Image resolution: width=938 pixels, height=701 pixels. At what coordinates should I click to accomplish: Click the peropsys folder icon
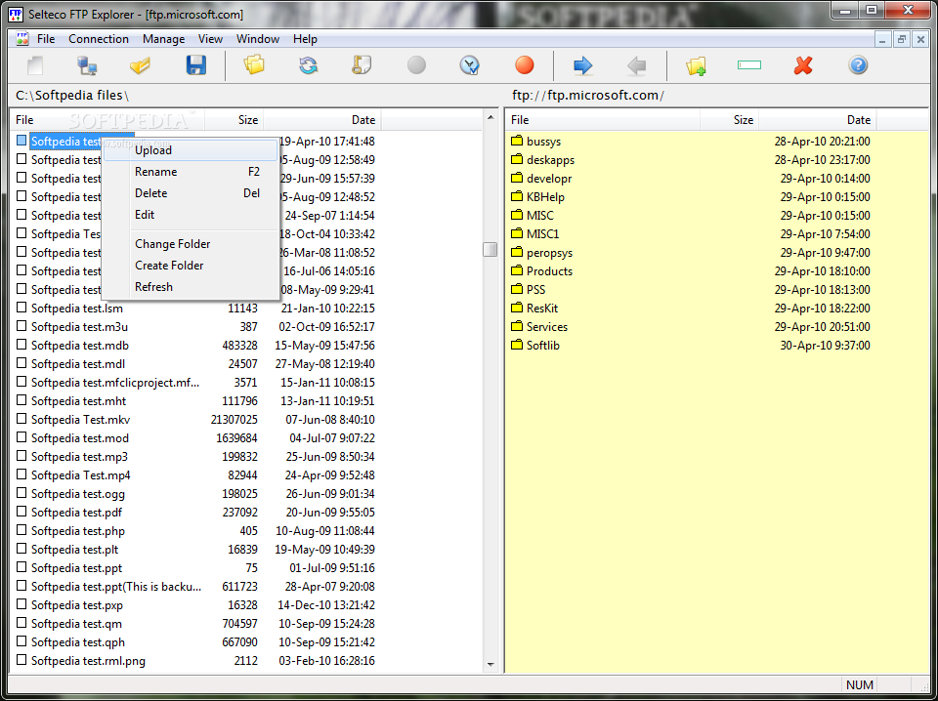point(518,252)
